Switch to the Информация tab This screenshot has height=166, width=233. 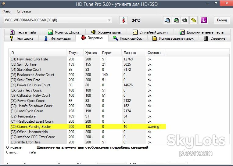[57, 38]
